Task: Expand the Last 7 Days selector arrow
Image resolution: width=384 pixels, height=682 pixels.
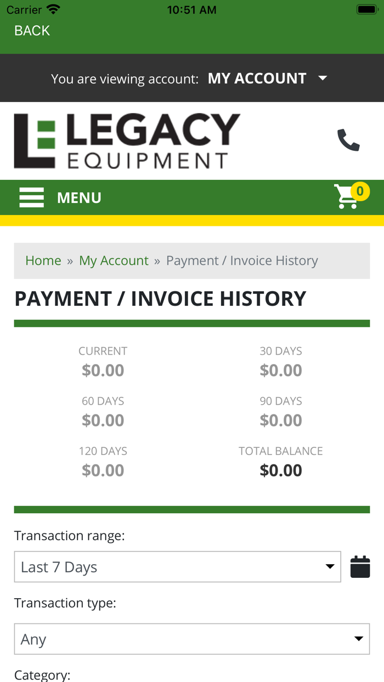Action: 331,566
